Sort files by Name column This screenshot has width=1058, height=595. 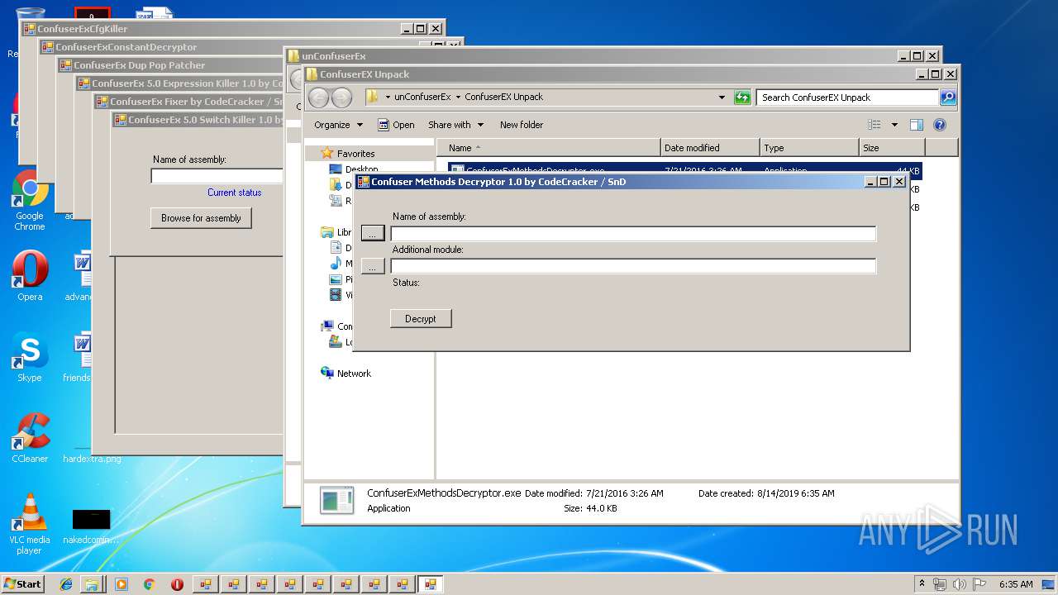coord(549,148)
